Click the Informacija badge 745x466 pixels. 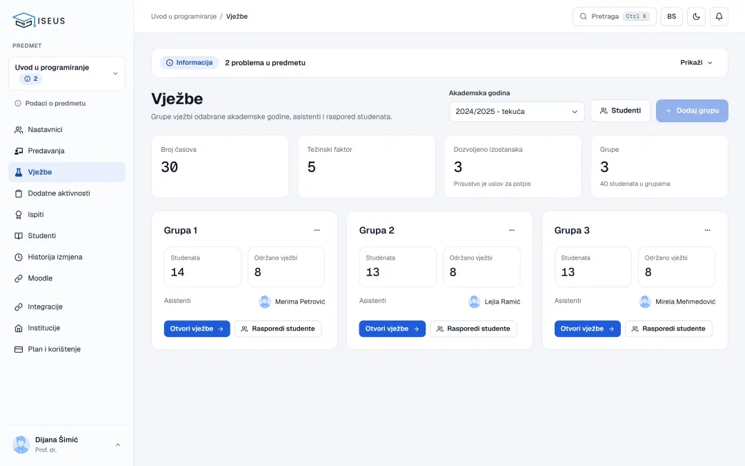[x=189, y=63]
